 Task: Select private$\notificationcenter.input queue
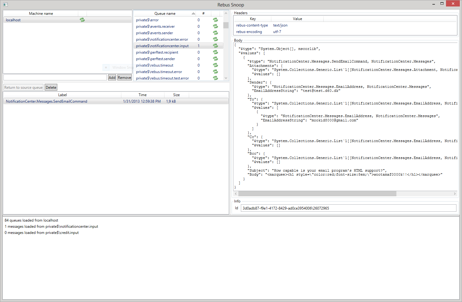click(178, 46)
